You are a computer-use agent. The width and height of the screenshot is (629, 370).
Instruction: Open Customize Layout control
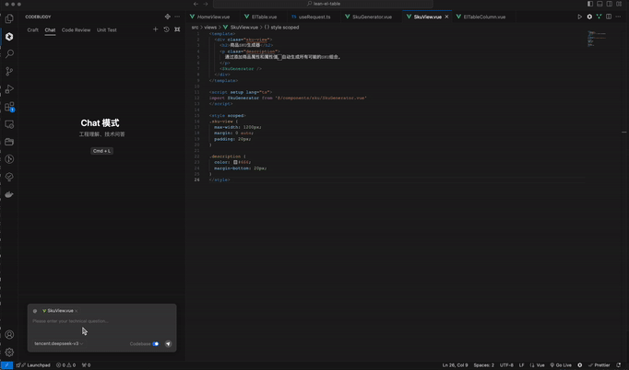point(619,4)
